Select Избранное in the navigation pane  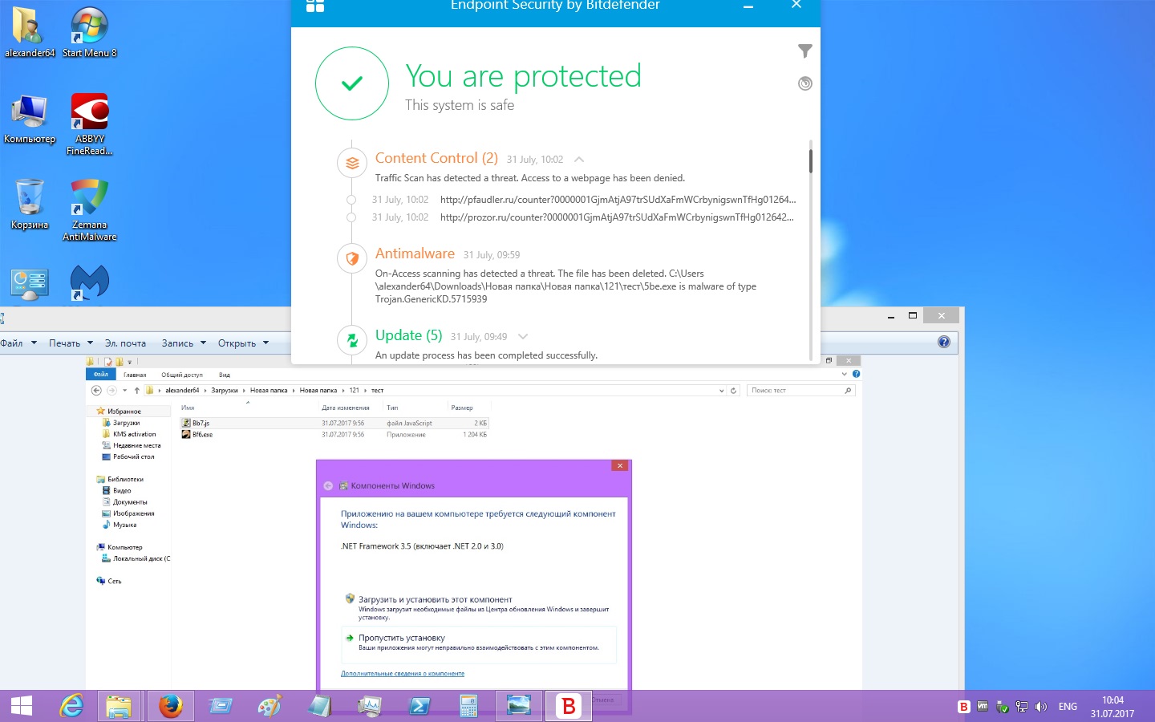pos(124,412)
